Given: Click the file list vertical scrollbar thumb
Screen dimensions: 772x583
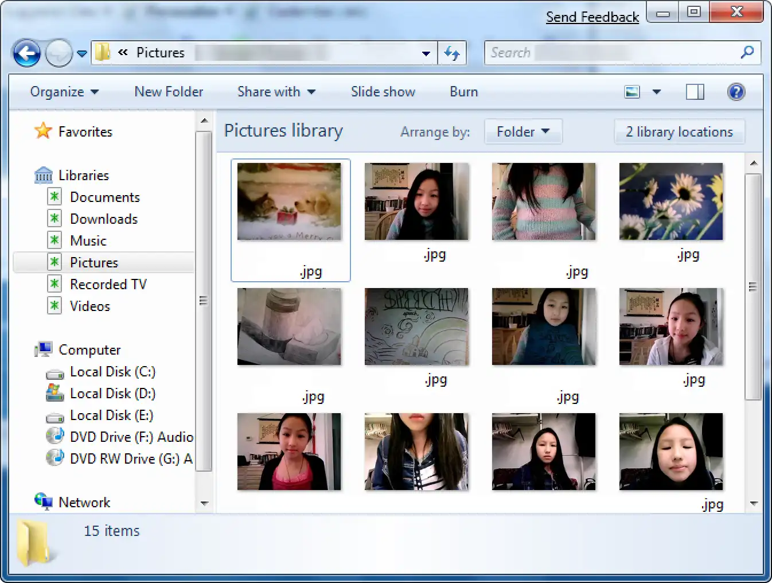Looking at the screenshot, I should pyautogui.click(x=752, y=287).
